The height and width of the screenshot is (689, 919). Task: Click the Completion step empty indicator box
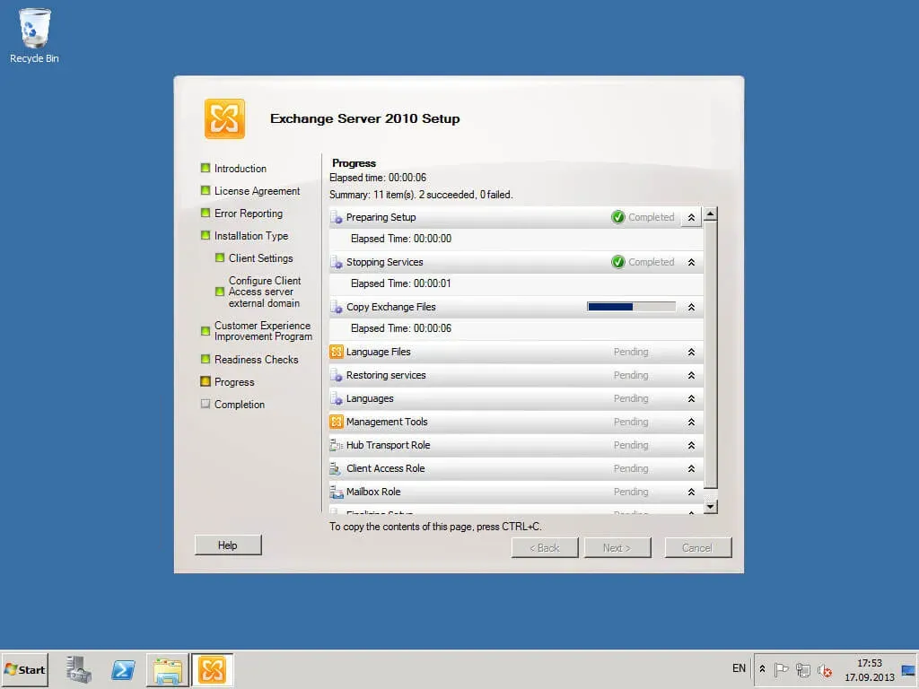(x=206, y=404)
